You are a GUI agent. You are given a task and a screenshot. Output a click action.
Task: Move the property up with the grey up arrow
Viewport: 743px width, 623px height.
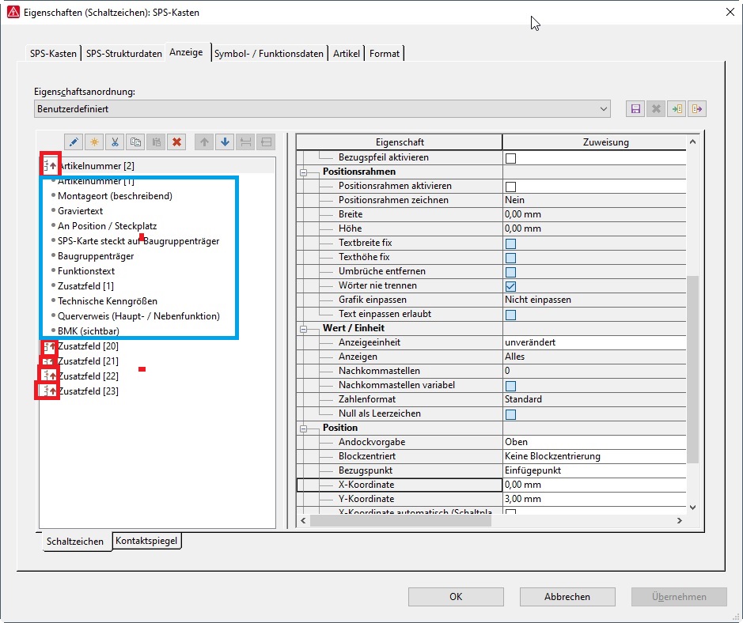[204, 142]
